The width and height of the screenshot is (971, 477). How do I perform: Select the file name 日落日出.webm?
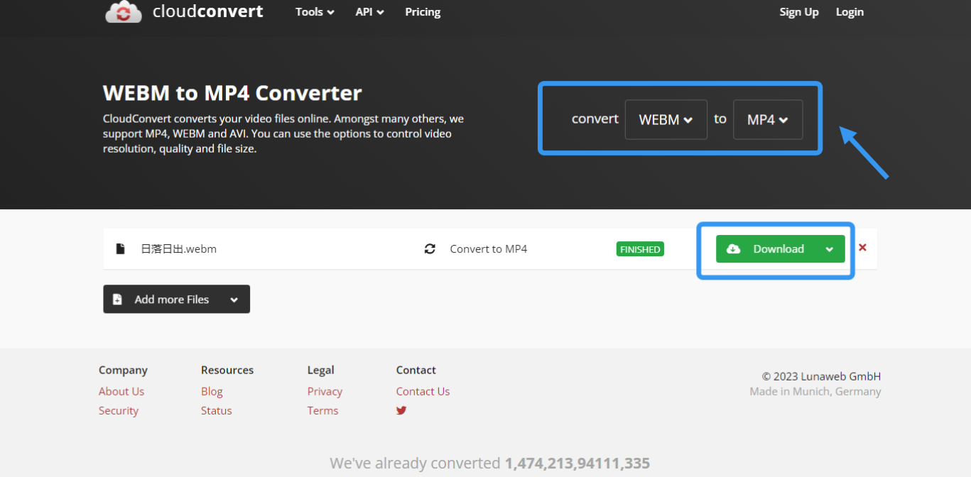pos(179,249)
